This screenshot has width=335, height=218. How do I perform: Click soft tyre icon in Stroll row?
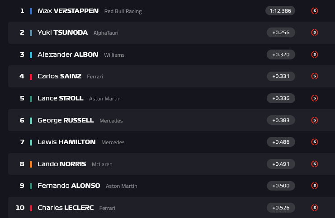click(x=315, y=98)
